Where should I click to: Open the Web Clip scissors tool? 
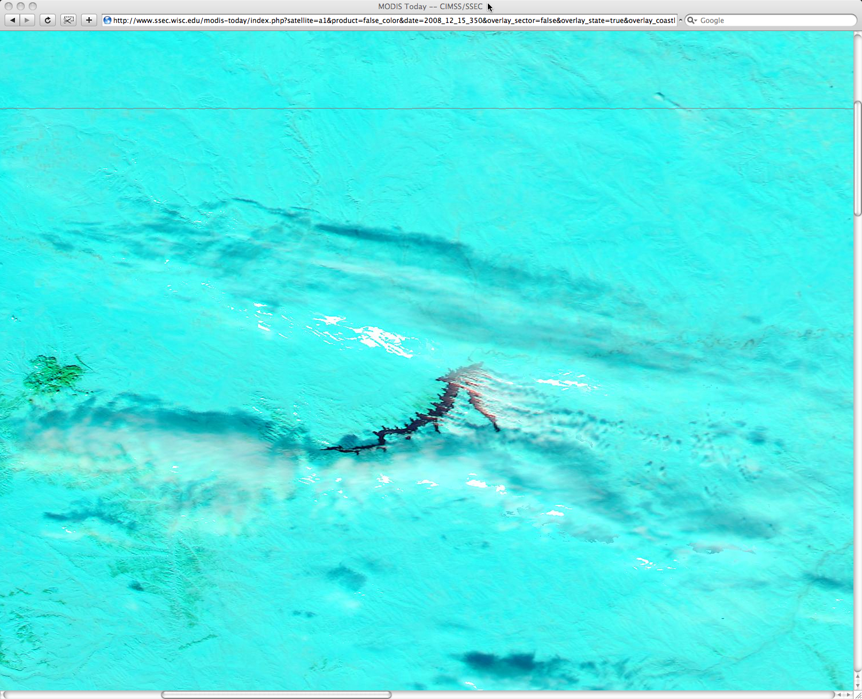68,20
